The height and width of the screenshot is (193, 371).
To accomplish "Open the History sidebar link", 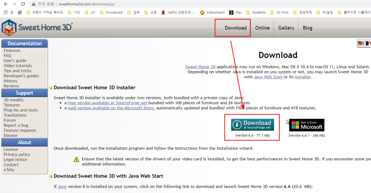I will point(11,81).
